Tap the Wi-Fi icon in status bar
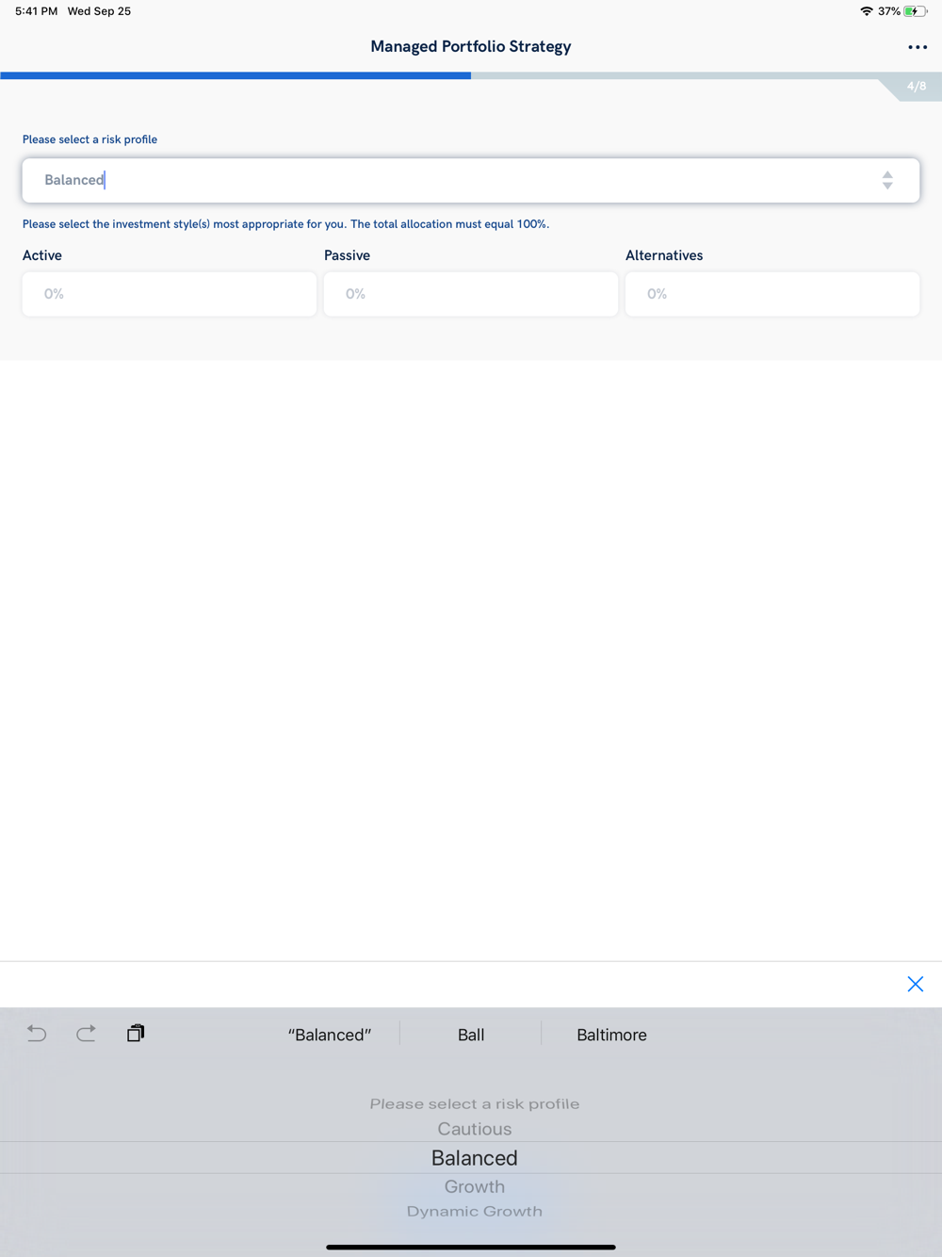The height and width of the screenshot is (1257, 942). coord(866,11)
